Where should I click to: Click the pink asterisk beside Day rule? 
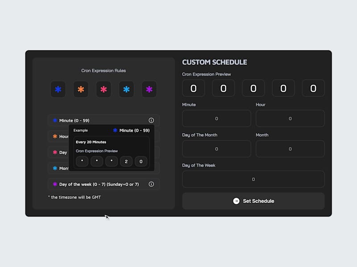click(55, 152)
